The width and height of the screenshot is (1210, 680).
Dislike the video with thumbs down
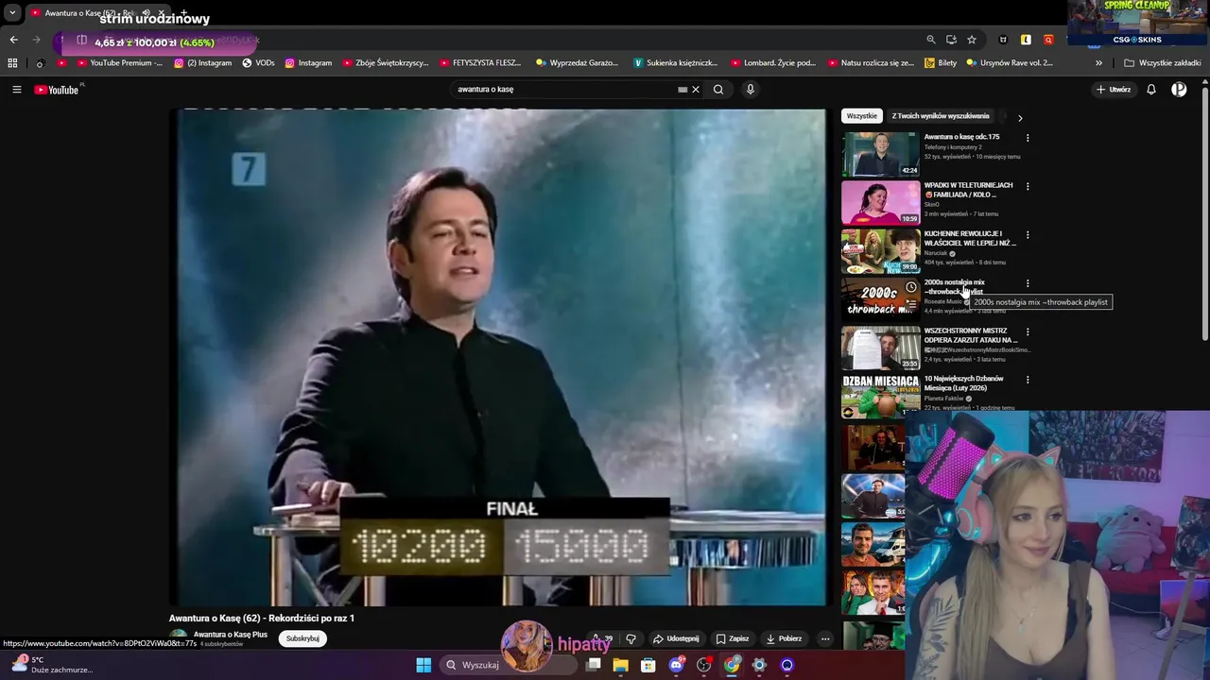pos(631,638)
